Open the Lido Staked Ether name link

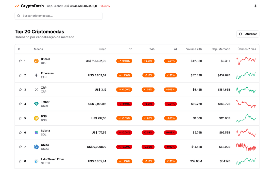53,159
